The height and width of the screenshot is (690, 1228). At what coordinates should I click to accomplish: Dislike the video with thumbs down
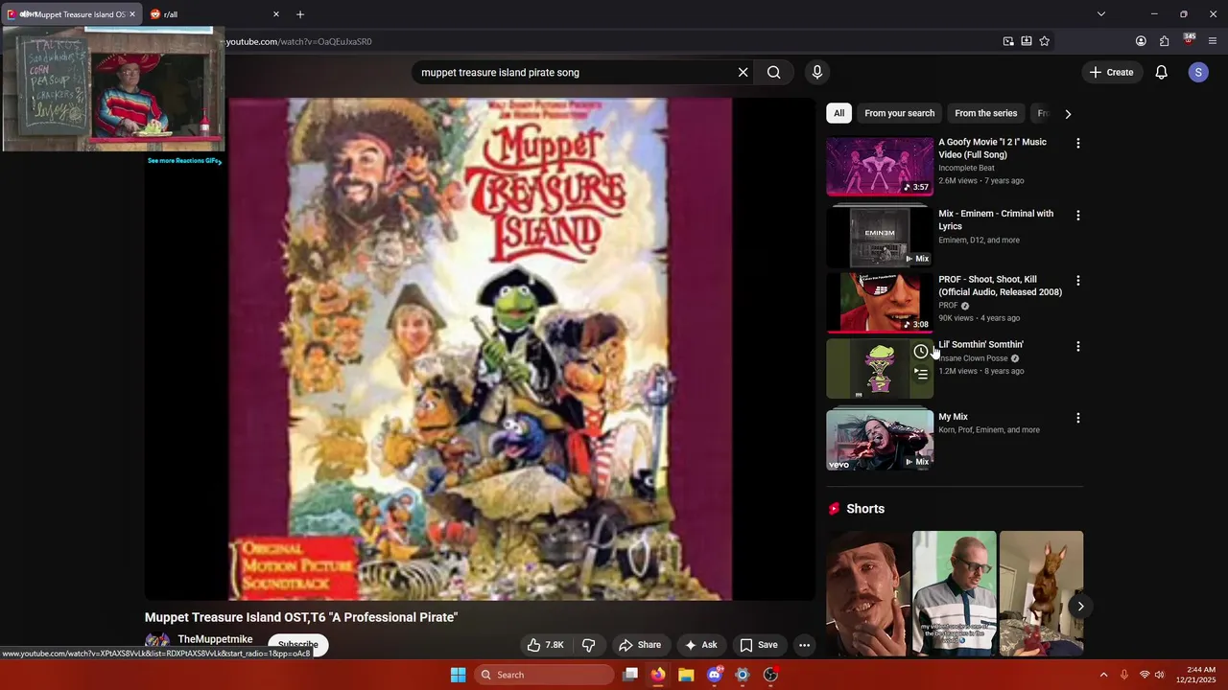click(x=589, y=645)
